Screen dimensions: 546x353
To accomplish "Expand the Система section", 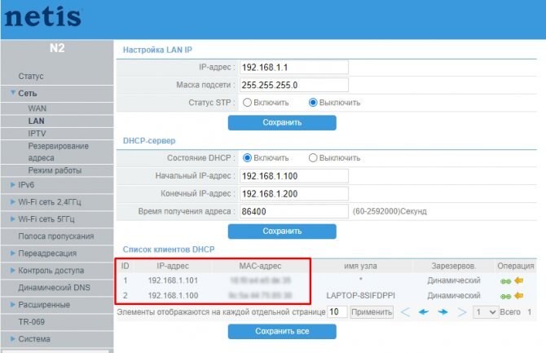I will (13, 338).
